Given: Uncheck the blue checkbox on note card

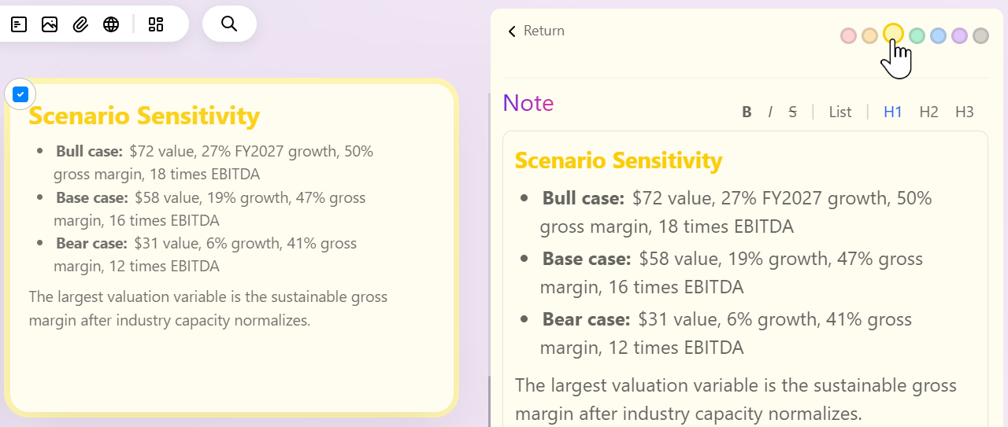Looking at the screenshot, I should [x=20, y=94].
